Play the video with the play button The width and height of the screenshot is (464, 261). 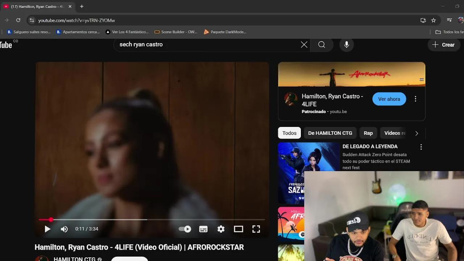point(47,229)
